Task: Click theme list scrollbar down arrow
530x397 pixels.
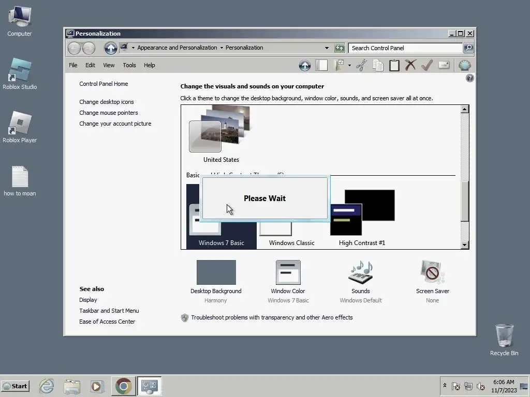Action: pos(465,245)
